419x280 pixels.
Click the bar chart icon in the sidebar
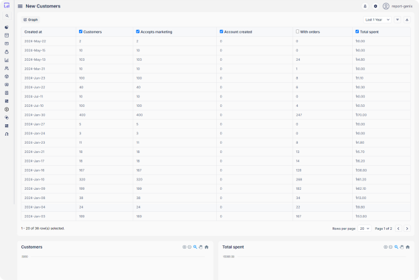[7, 60]
